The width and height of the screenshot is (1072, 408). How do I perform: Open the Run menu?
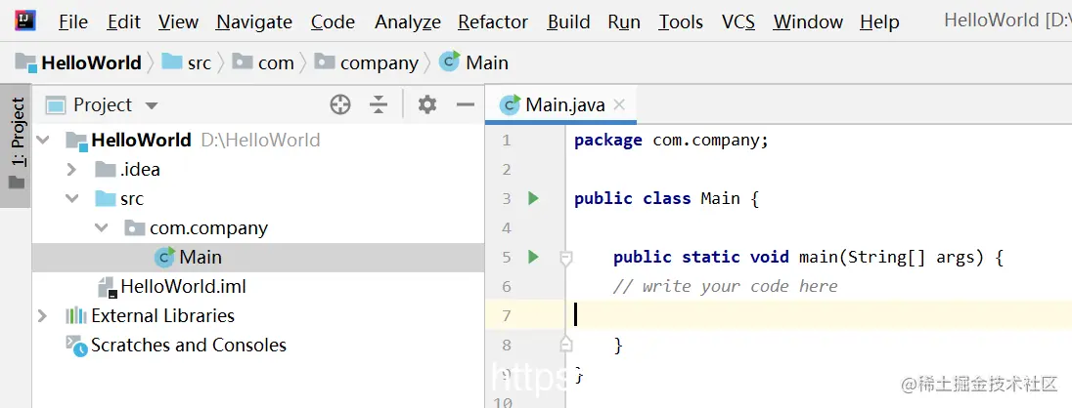coord(624,21)
